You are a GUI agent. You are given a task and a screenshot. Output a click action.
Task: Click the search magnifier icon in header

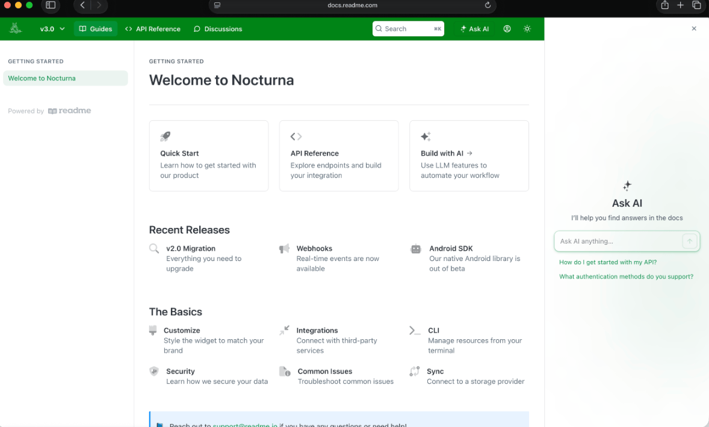pos(379,28)
